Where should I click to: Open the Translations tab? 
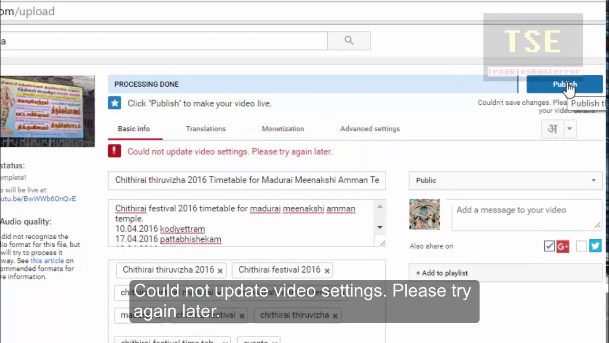pyautogui.click(x=206, y=129)
